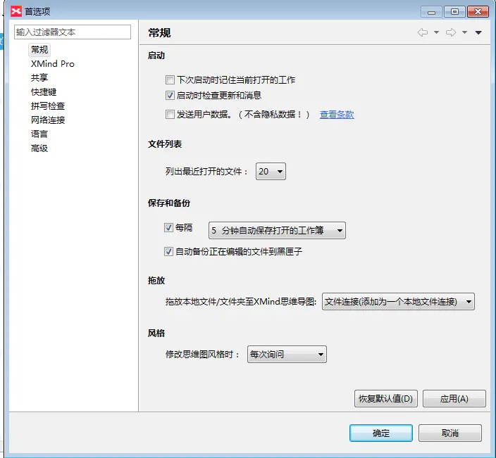
Task: Click the 恢复默认值(D) button
Action: coord(386,399)
